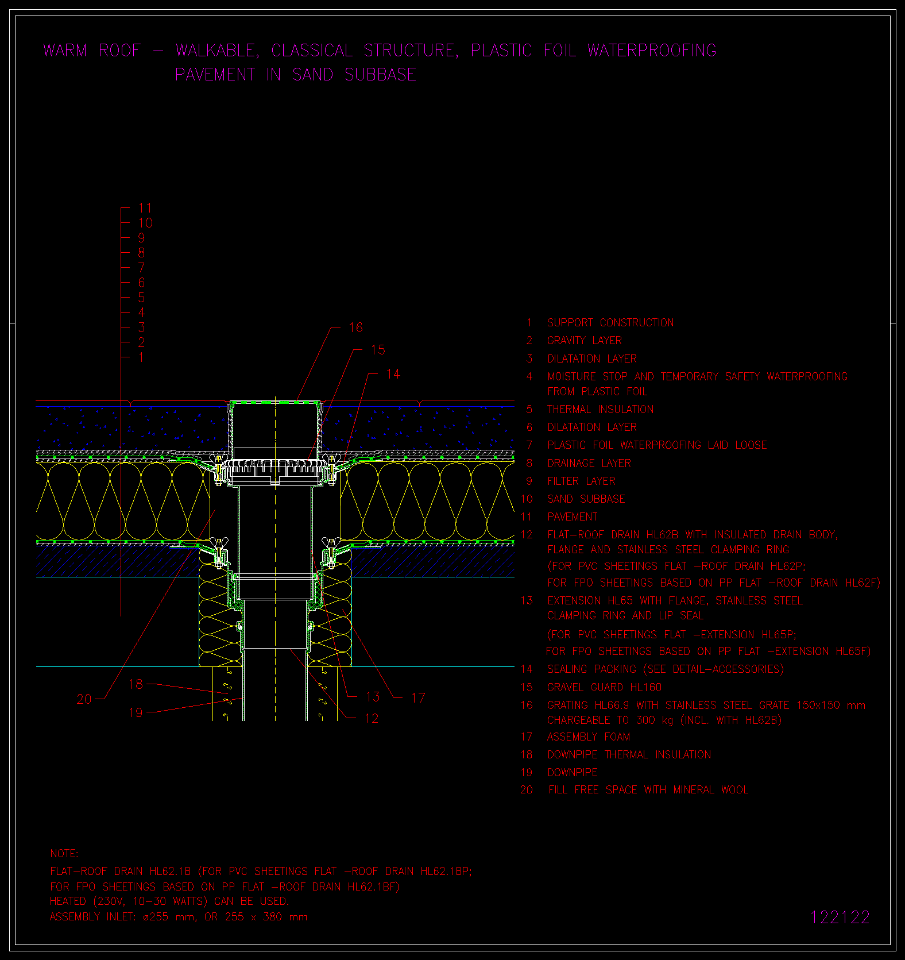This screenshot has width=905, height=960.
Task: Click callout number 16 above the drain
Action: click(x=356, y=327)
